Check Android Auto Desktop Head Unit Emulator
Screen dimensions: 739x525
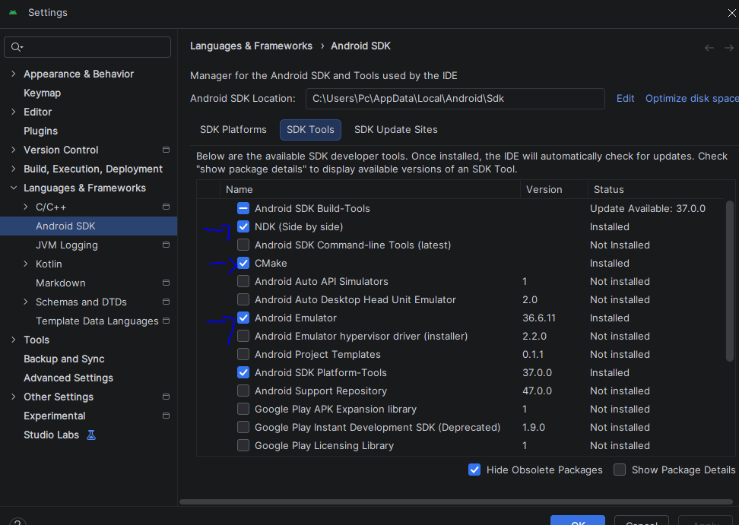(x=243, y=300)
